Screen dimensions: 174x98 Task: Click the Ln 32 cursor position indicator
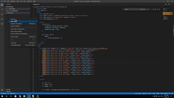click(138, 93)
